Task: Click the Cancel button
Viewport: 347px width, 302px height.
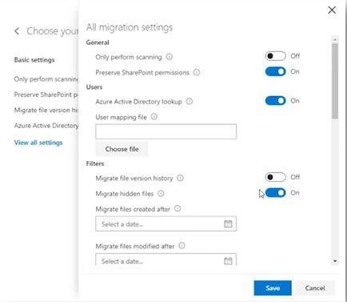Action: click(x=315, y=288)
